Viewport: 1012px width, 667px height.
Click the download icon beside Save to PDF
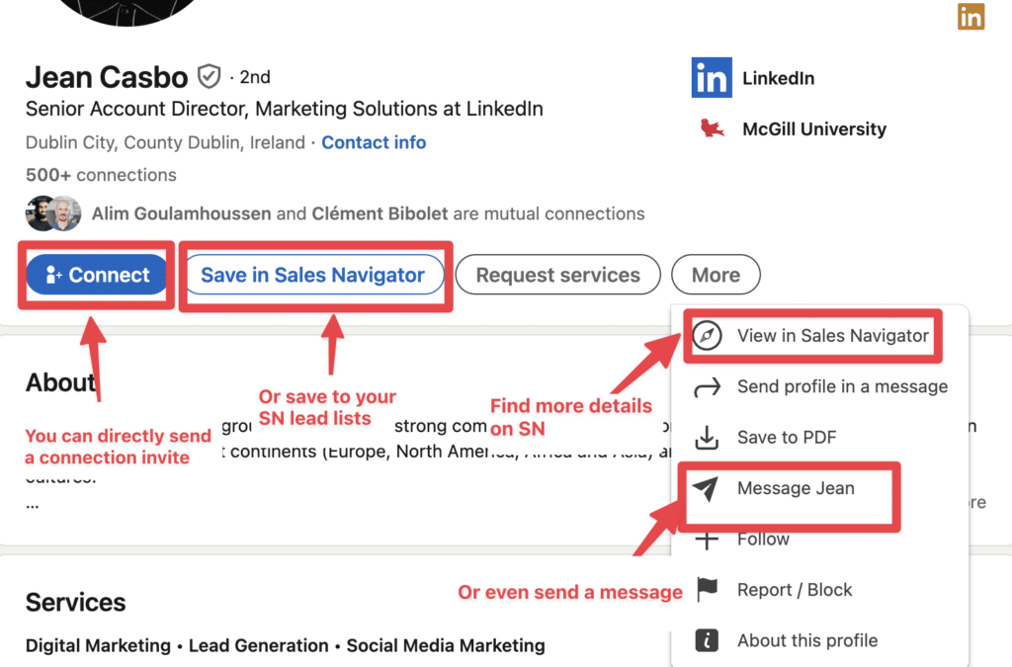click(707, 438)
